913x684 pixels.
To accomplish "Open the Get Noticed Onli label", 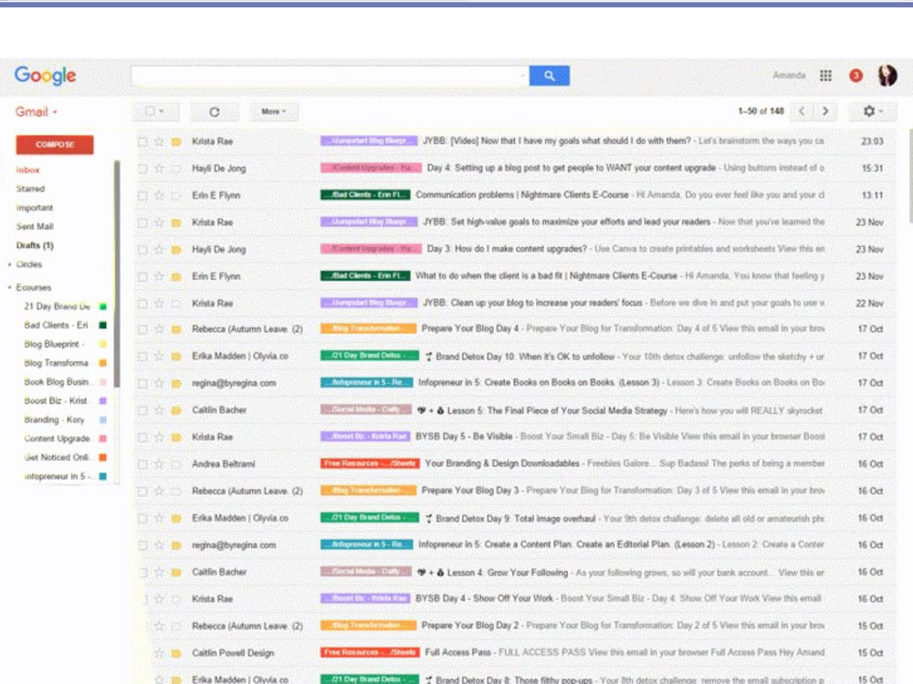I will (x=57, y=457).
